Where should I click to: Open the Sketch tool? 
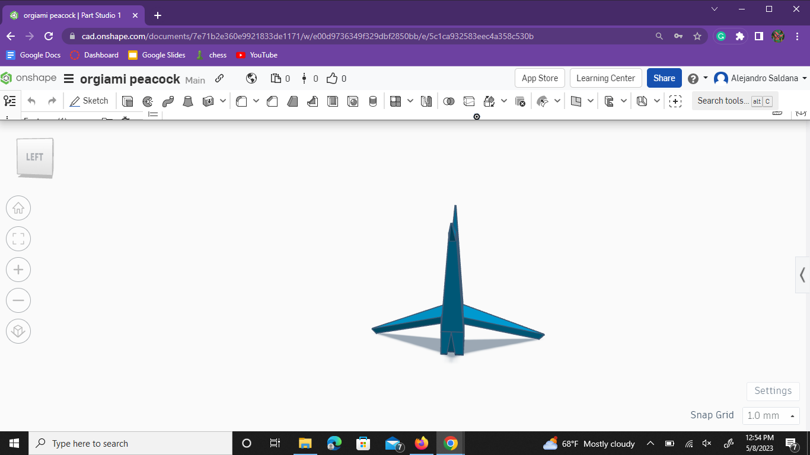[x=90, y=101]
